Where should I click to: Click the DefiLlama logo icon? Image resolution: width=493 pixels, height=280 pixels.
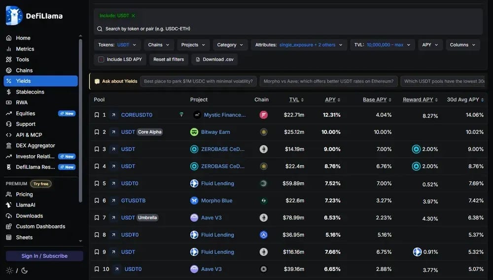coord(14,15)
